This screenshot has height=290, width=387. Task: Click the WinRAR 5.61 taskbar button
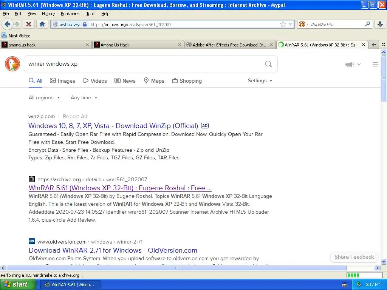click(70, 285)
